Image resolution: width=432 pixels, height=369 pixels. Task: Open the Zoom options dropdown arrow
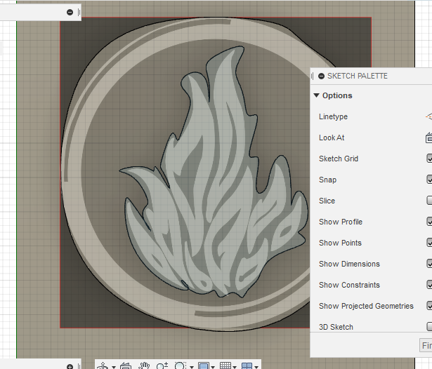[x=192, y=367]
